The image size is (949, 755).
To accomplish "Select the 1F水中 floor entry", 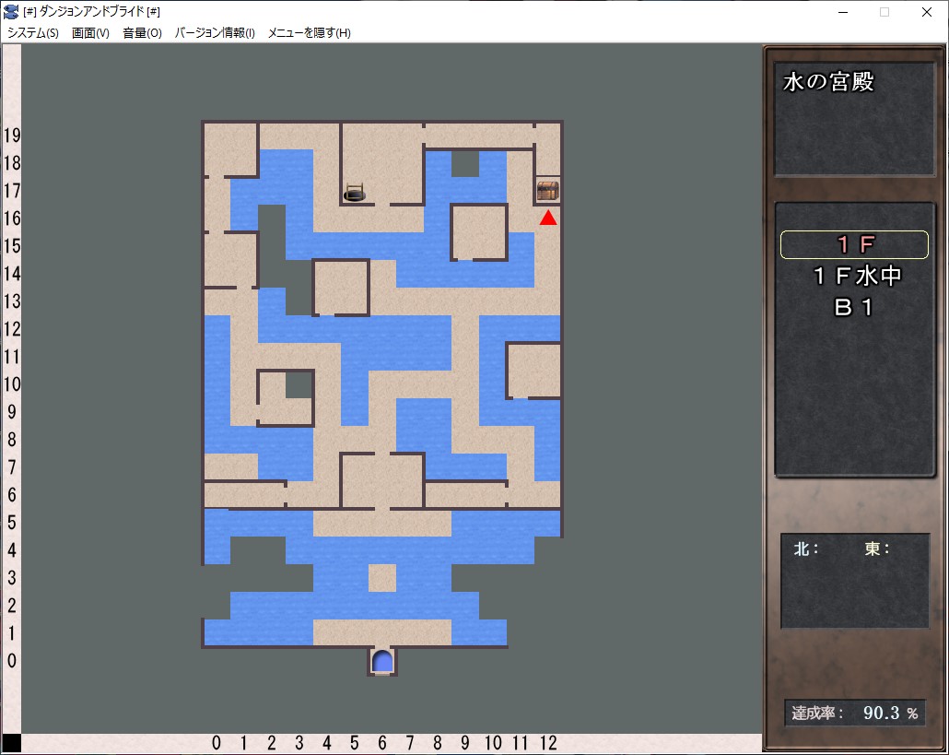I will [857, 276].
